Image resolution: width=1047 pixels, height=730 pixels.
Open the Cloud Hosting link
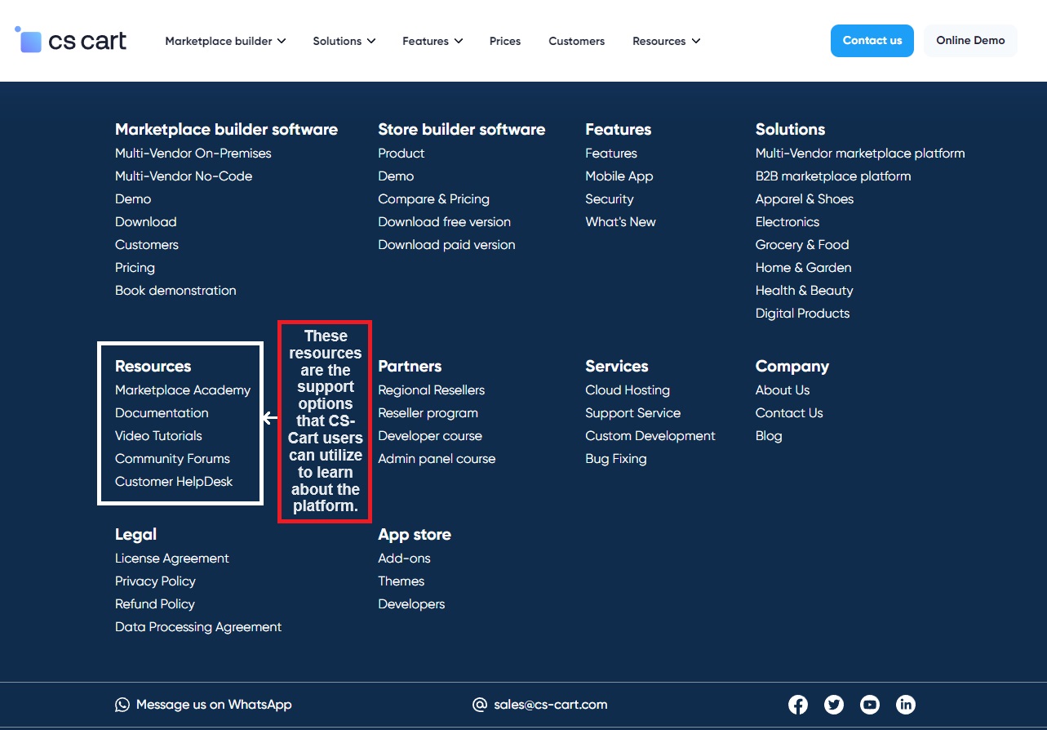pos(628,390)
